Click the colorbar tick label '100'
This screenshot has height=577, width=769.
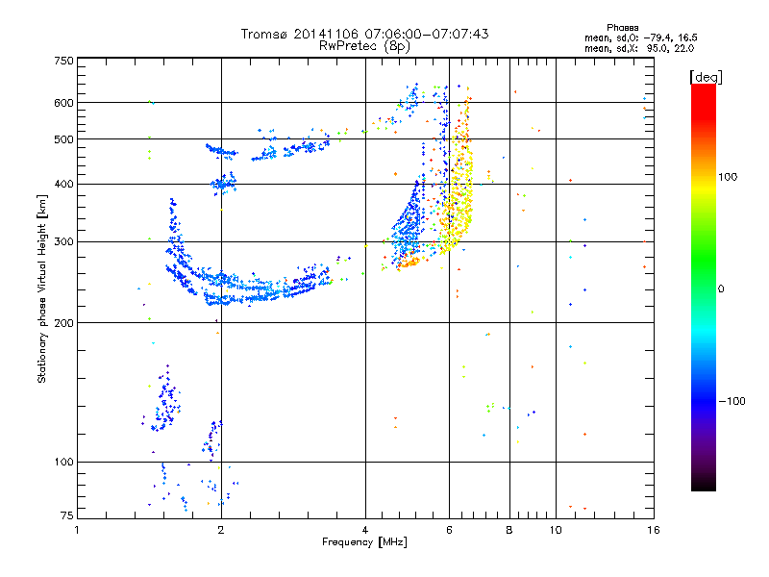(x=728, y=177)
